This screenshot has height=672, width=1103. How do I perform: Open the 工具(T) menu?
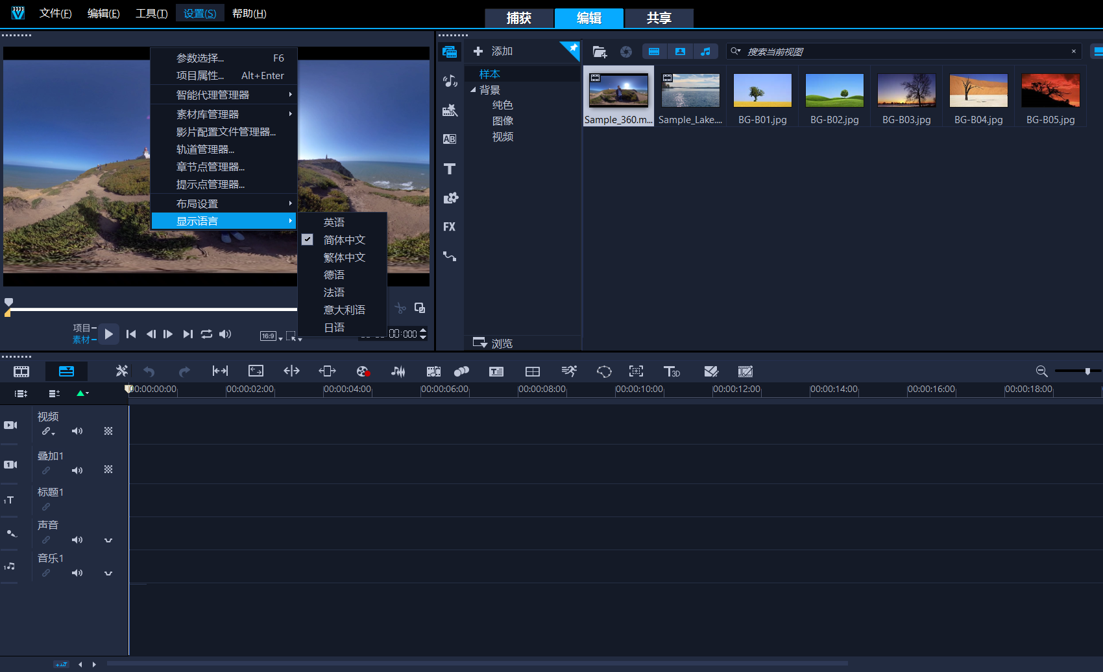[151, 13]
